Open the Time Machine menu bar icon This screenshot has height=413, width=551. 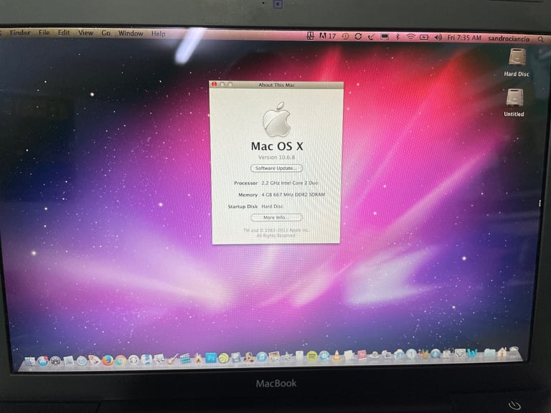point(345,36)
